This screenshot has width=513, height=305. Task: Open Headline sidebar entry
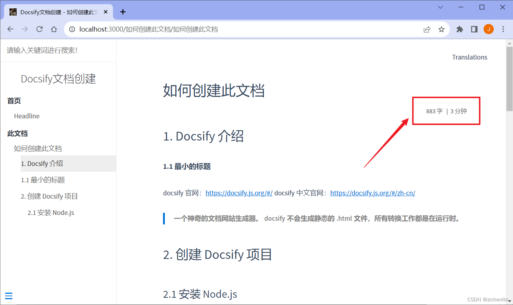[x=27, y=116]
